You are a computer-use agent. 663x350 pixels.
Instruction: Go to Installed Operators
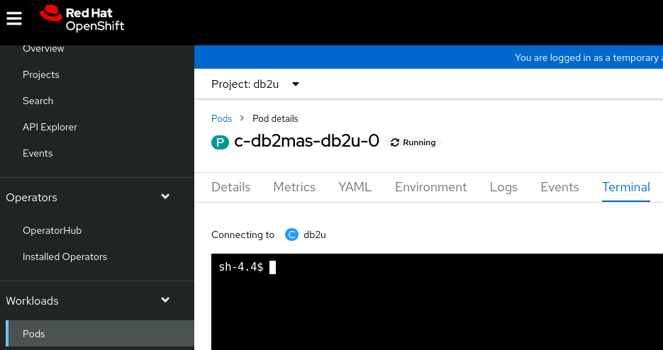(x=65, y=256)
